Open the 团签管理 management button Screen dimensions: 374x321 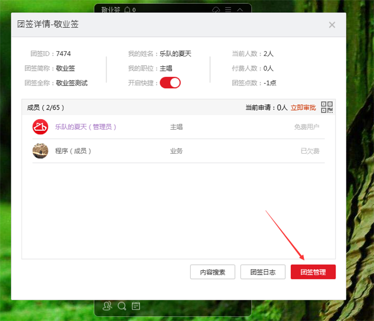[x=313, y=272]
